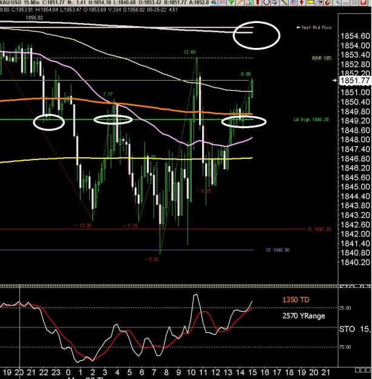Select the pencil drawing tool
The width and height of the screenshot is (372, 379).
240,2
